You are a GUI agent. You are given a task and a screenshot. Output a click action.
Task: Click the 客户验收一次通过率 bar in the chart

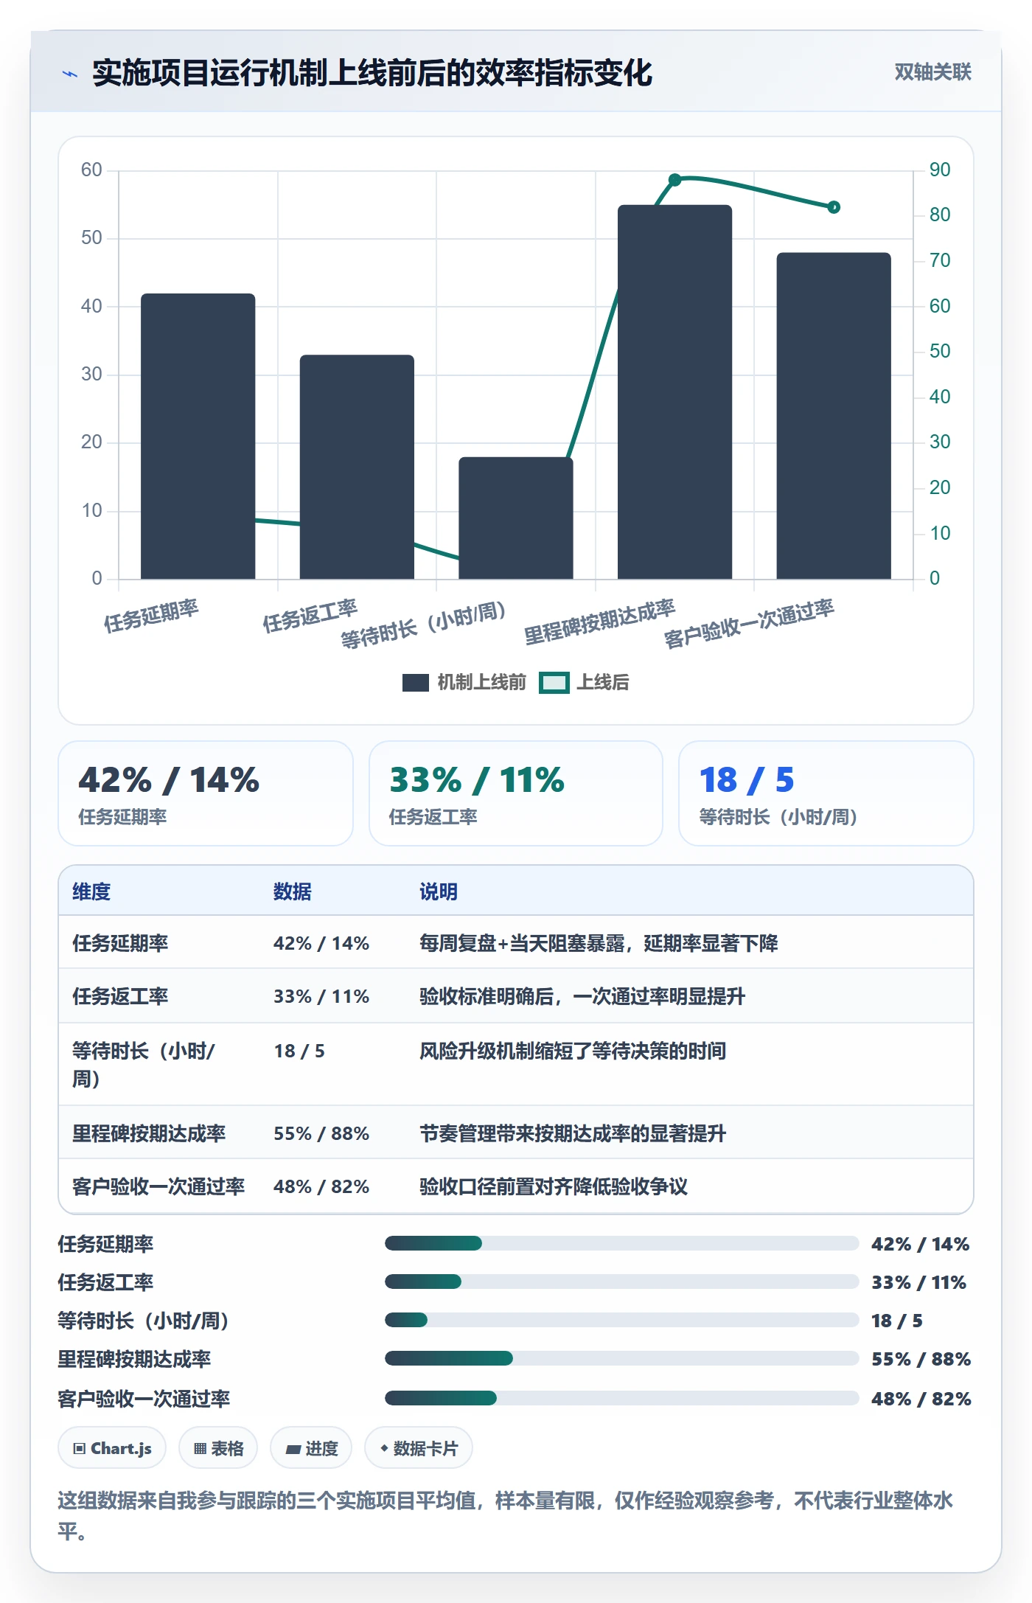click(x=834, y=416)
